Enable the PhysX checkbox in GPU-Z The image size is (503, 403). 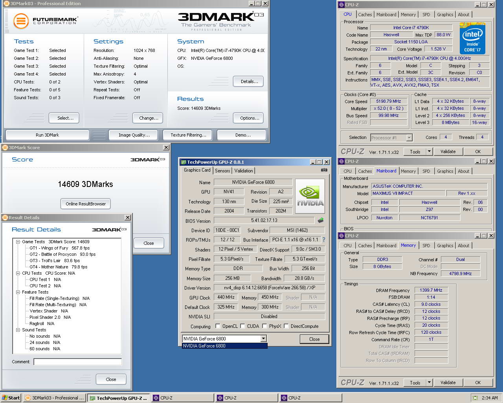[x=265, y=326]
